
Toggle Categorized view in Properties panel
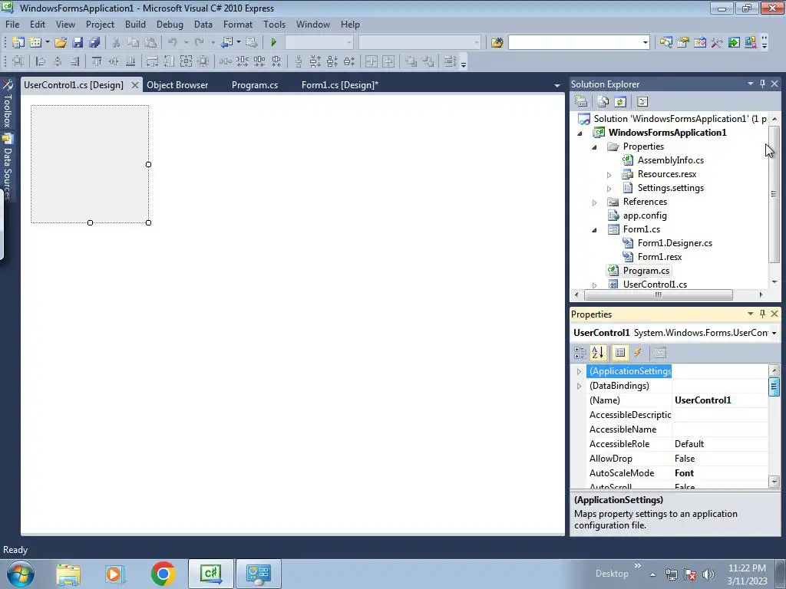(580, 353)
